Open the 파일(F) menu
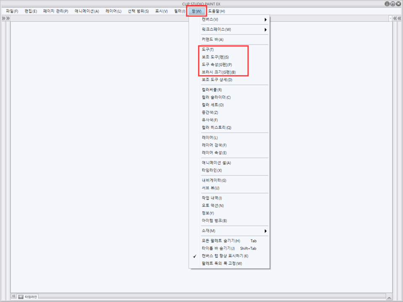The width and height of the screenshot is (403, 302). tap(12, 11)
